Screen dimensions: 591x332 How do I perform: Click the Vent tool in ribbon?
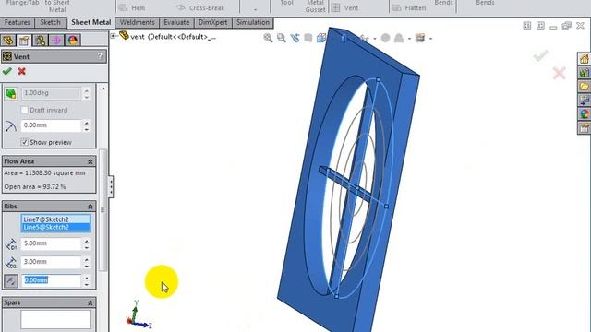point(344,7)
